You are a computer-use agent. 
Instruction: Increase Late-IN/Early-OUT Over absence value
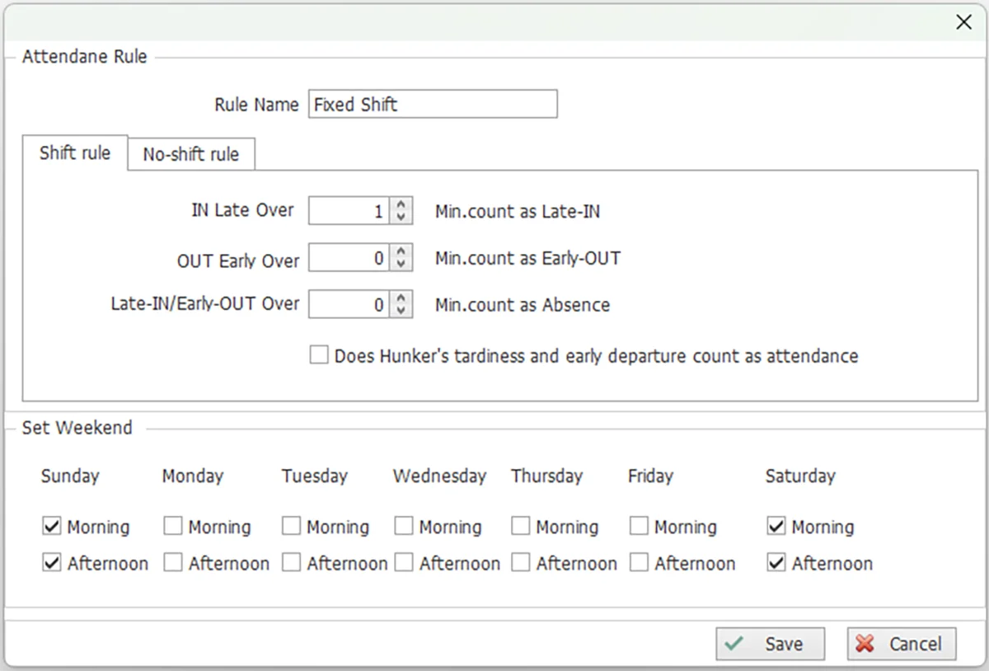[x=401, y=298]
